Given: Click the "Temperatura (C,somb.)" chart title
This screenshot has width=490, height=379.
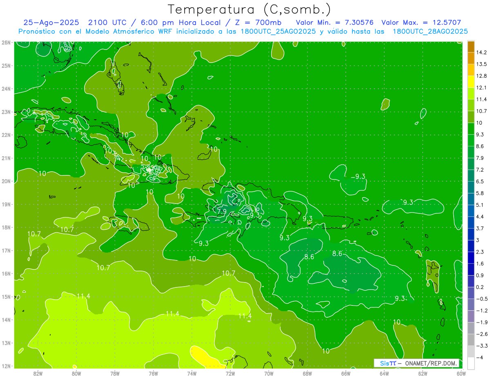Looking at the screenshot, I should pos(249,9).
